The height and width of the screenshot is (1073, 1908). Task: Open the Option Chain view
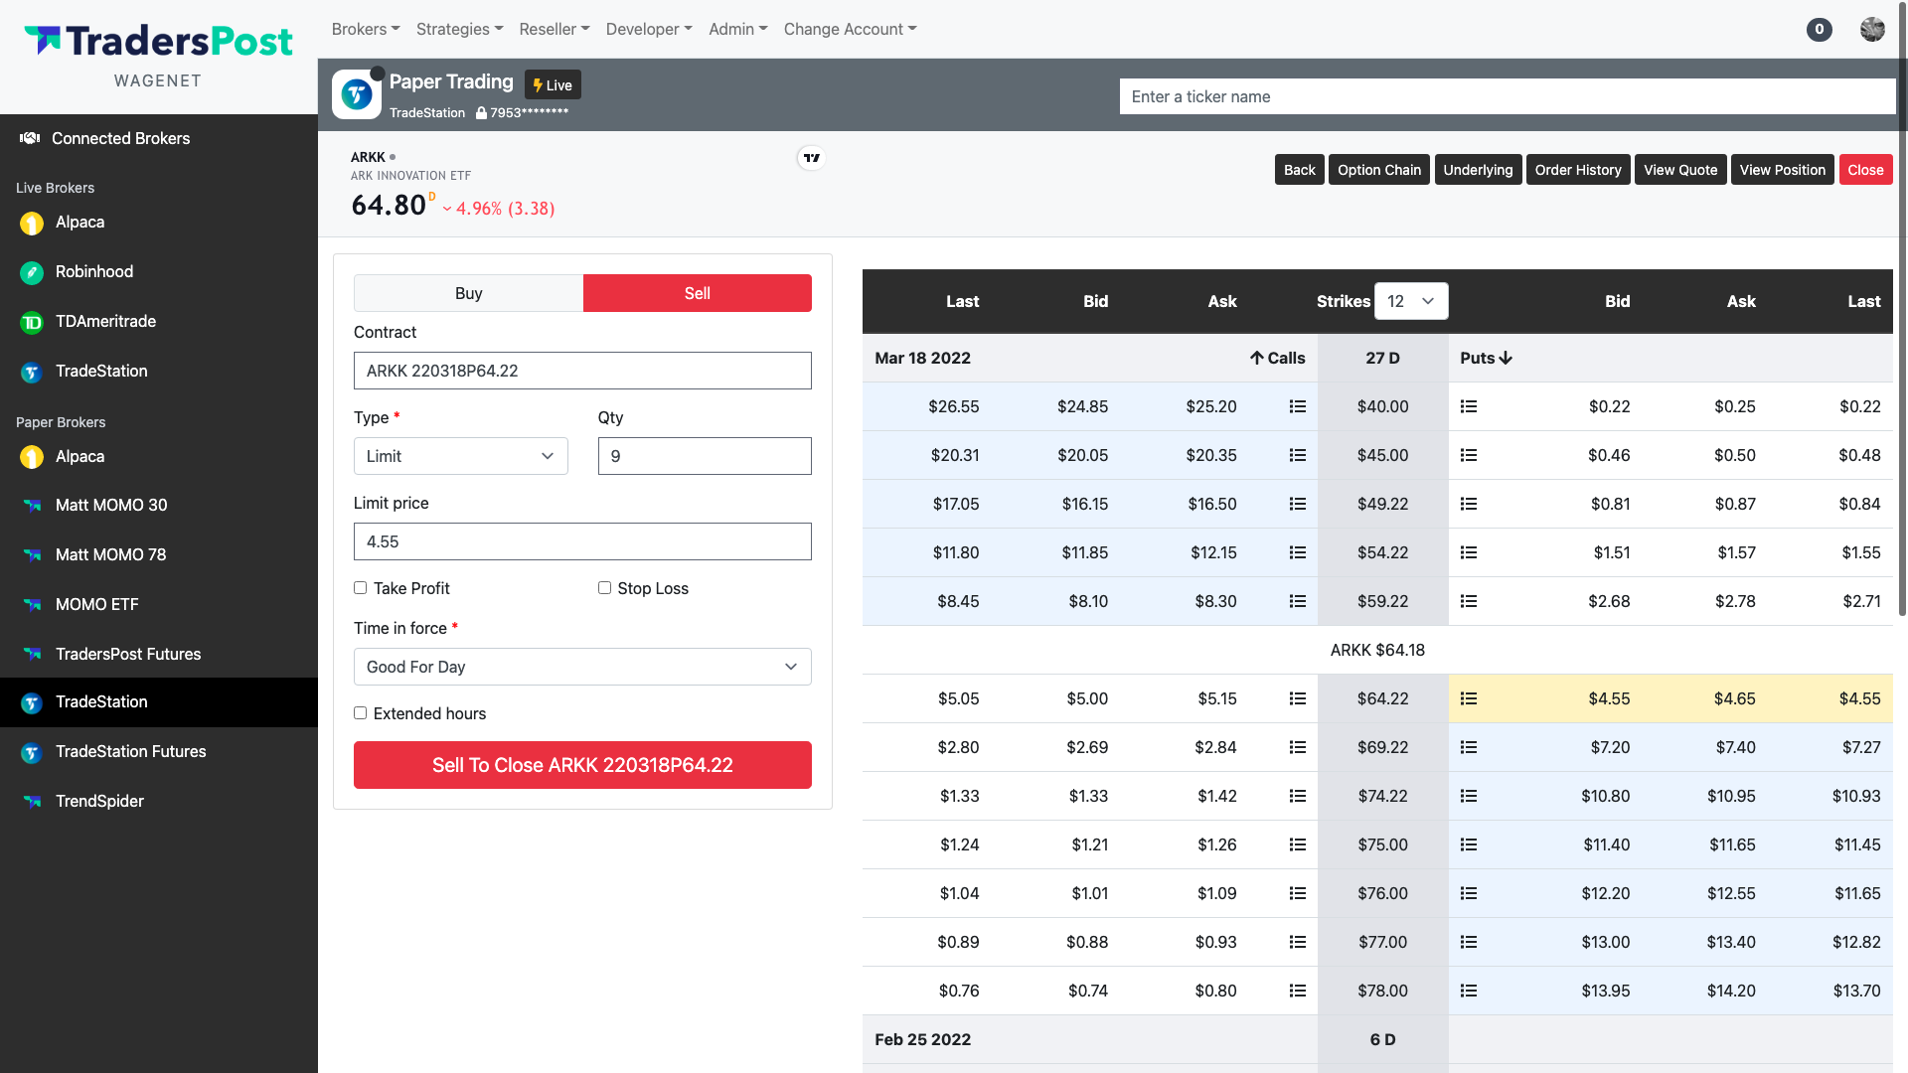(1379, 170)
